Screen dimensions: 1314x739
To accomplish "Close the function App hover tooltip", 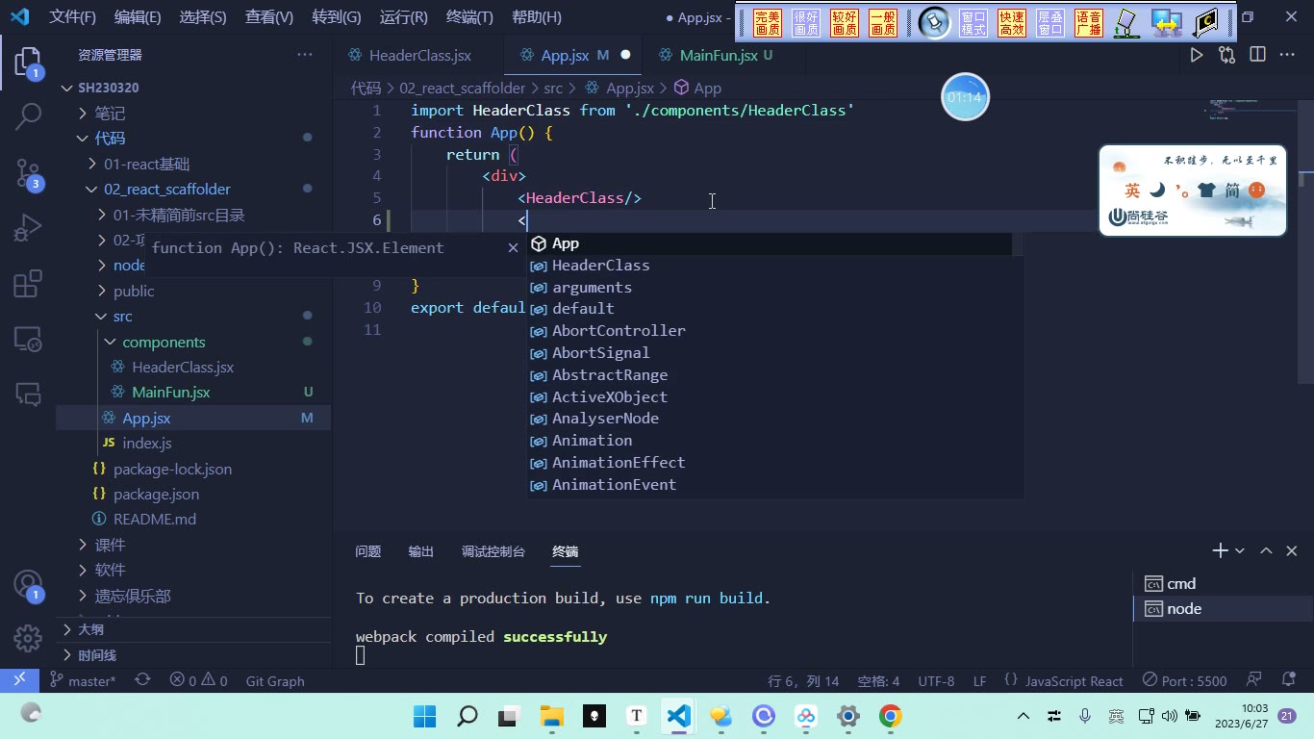I will click(x=513, y=247).
